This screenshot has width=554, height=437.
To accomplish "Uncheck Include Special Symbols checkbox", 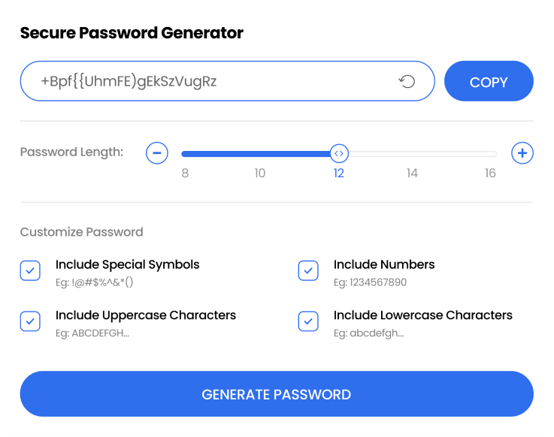I will 30,271.
